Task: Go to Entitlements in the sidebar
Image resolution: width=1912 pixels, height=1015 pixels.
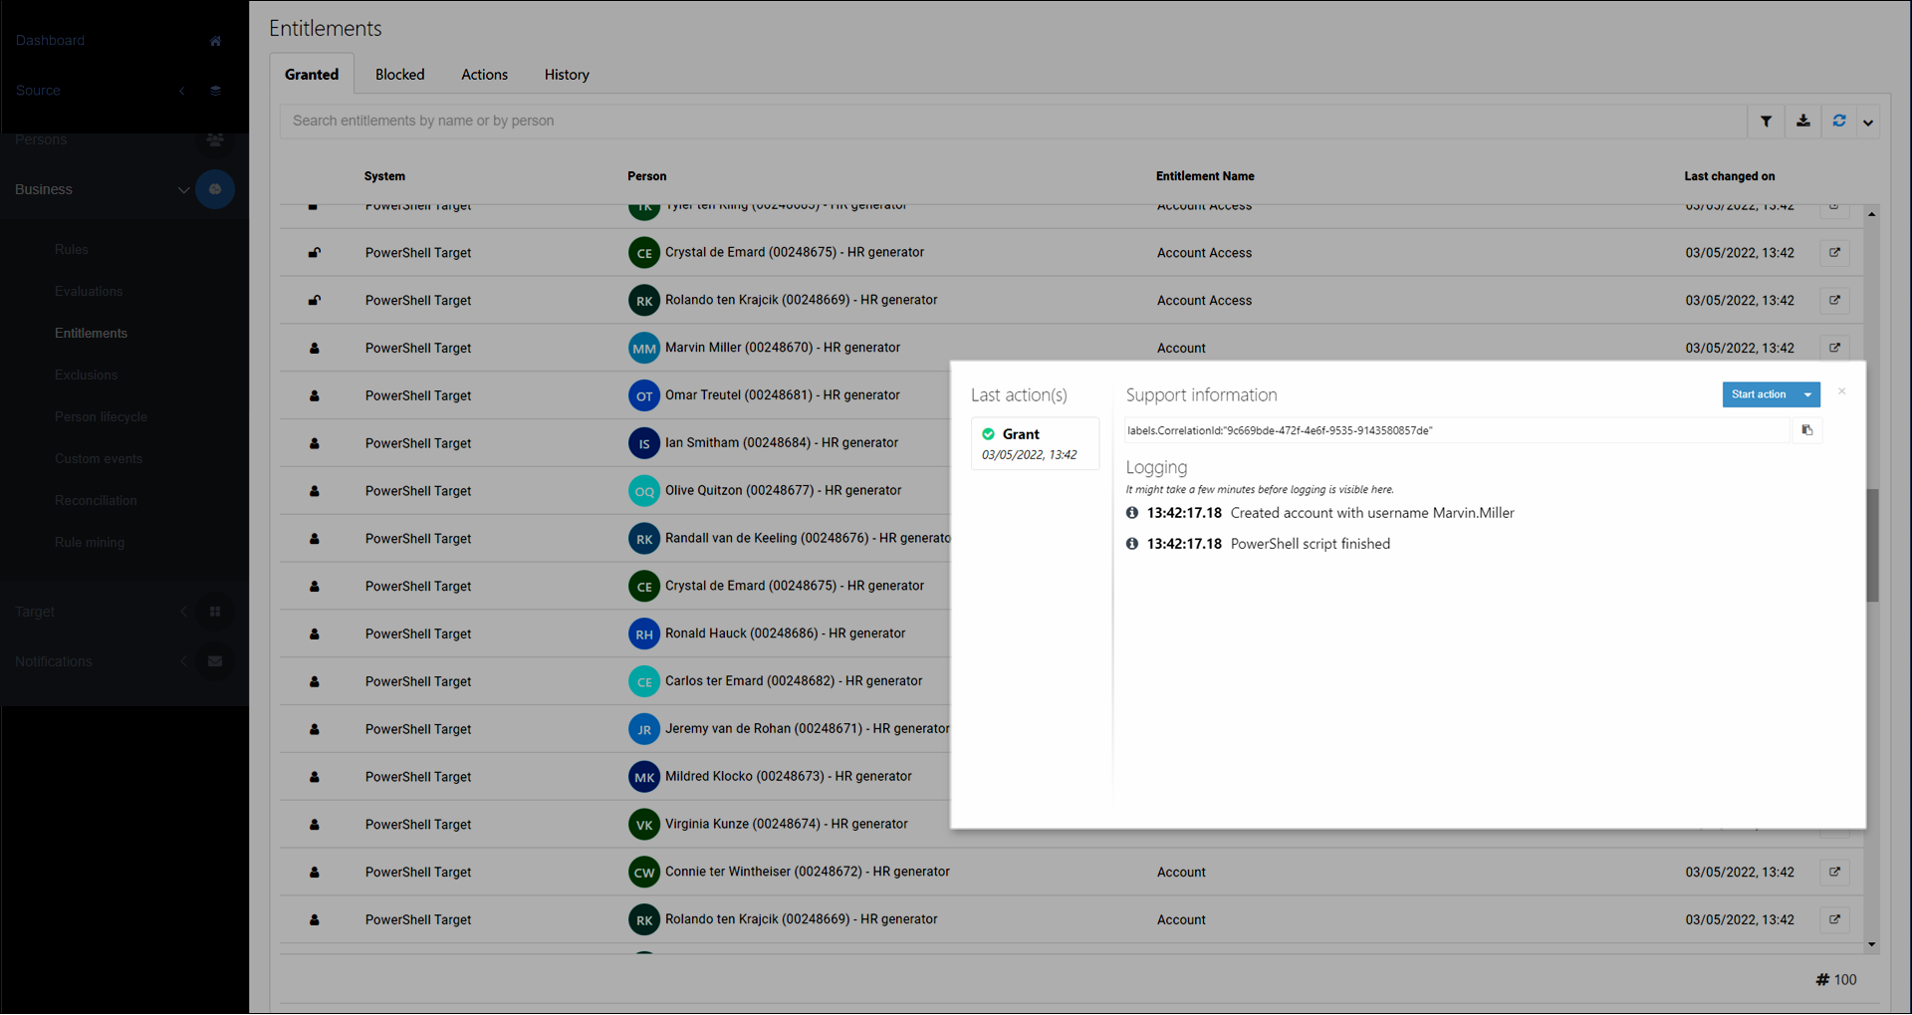Action: coord(91,334)
